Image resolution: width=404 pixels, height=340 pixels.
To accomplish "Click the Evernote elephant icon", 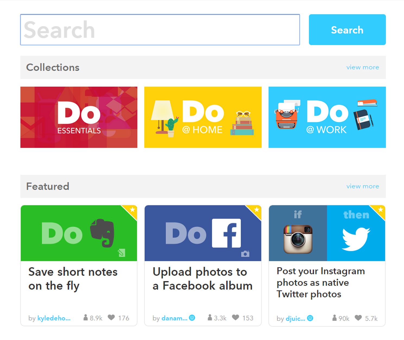I will pos(102,233).
